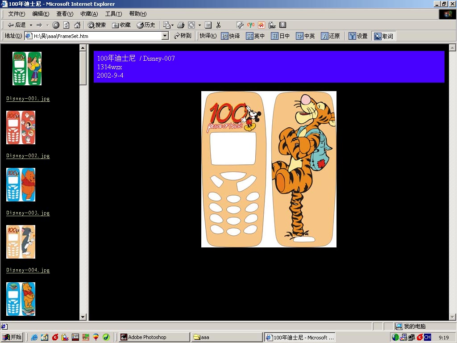This screenshot has width=457, height=343.
Task: Click the Pooh on books thumbnail
Action: (x=21, y=299)
